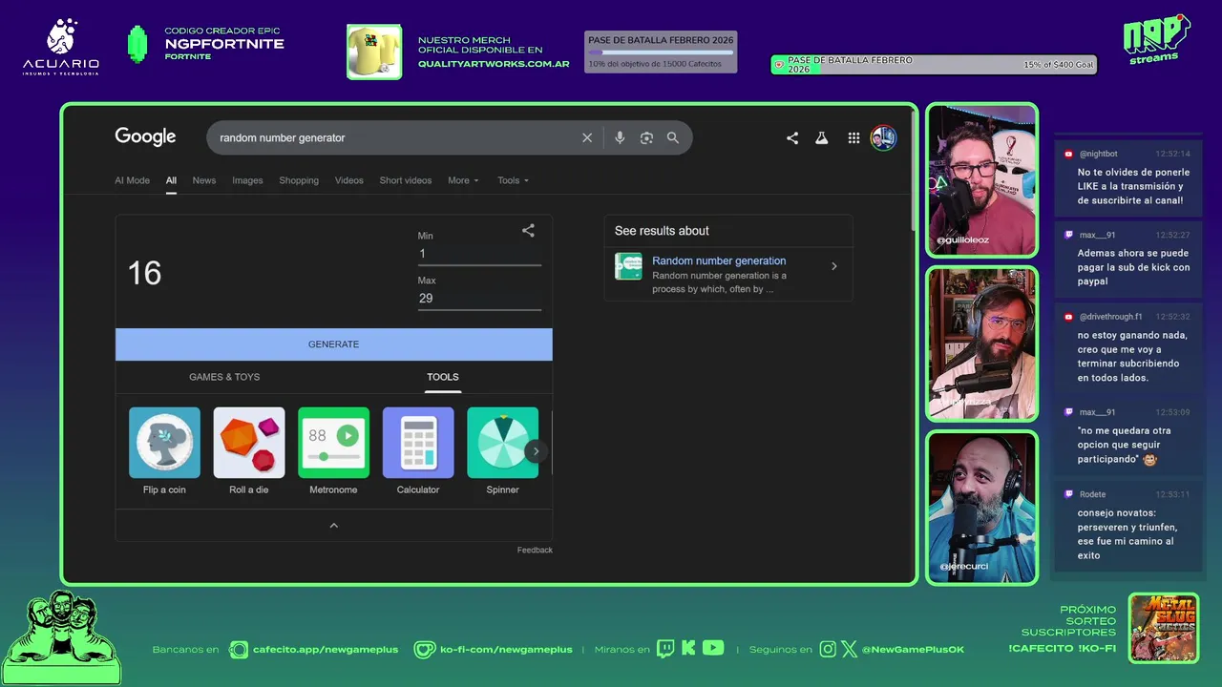1222x687 pixels.
Task: Click the Max value field
Action: 479,299
